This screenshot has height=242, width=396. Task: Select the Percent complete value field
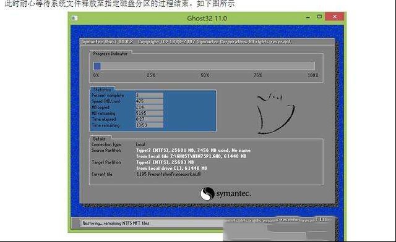[x=150, y=95]
